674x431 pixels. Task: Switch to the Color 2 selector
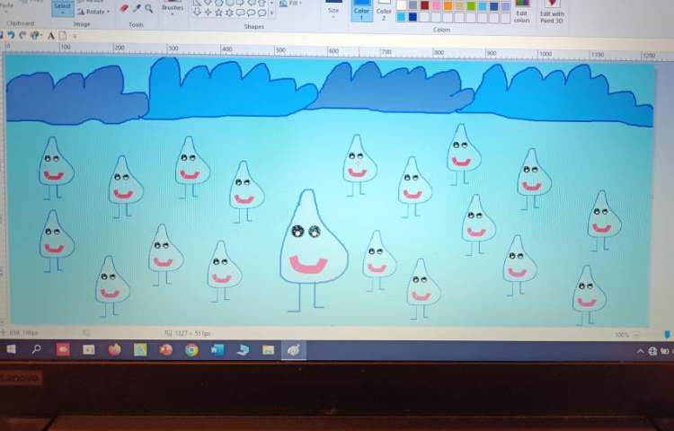point(384,11)
